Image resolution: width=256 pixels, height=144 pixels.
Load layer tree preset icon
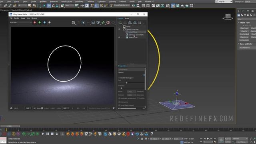[x=135, y=23]
